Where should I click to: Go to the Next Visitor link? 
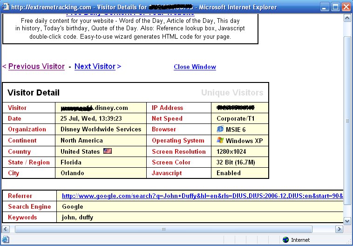coord(95,67)
